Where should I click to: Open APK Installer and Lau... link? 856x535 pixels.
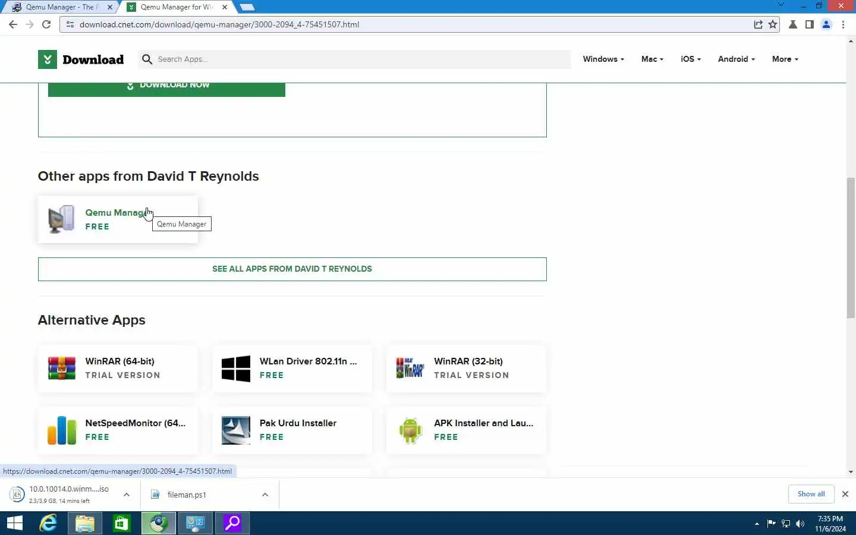pyautogui.click(x=466, y=430)
